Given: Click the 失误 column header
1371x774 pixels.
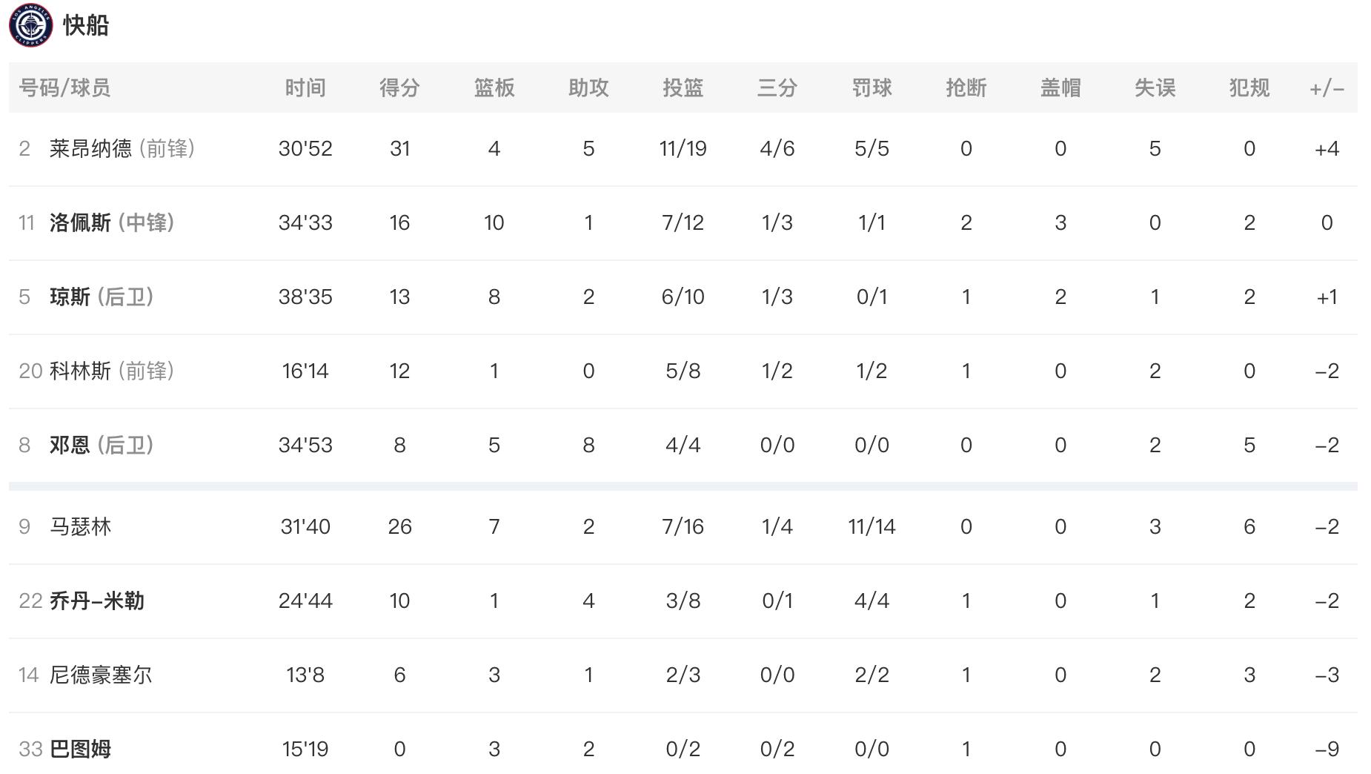Looking at the screenshot, I should pos(1155,88).
